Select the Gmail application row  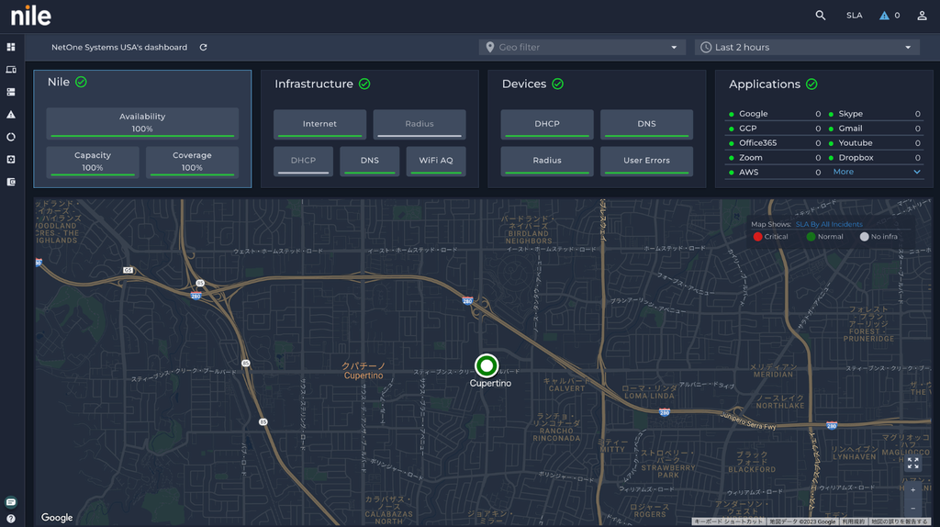coord(875,129)
